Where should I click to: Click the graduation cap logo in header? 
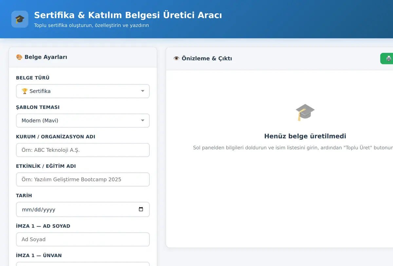coord(20,19)
